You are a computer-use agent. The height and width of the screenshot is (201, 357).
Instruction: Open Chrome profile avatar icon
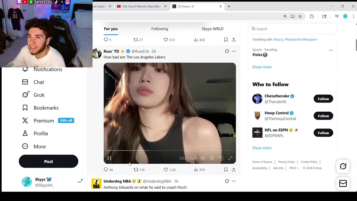pos(345,16)
